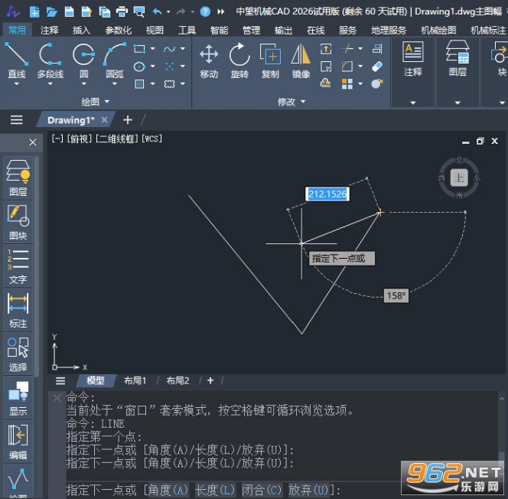Click the 复制 (Copy) tool
508x499 pixels.
tap(270, 60)
